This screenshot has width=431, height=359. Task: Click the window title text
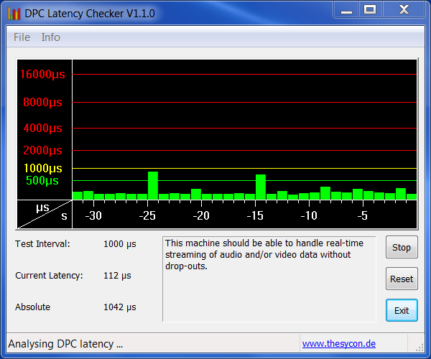(x=90, y=14)
